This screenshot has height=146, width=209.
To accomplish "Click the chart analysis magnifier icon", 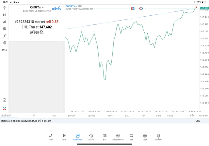I will click(x=5, y=100).
